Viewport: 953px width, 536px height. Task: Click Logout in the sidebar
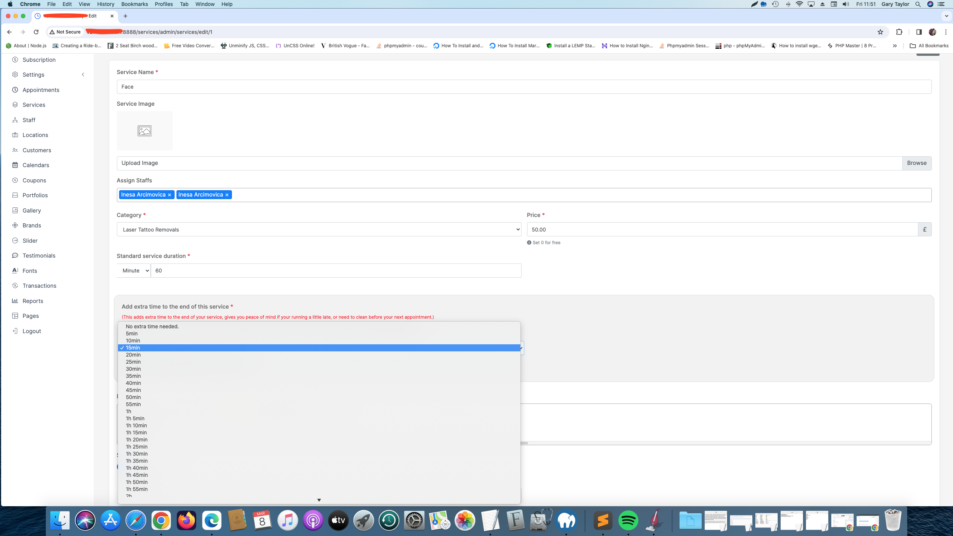tap(31, 331)
